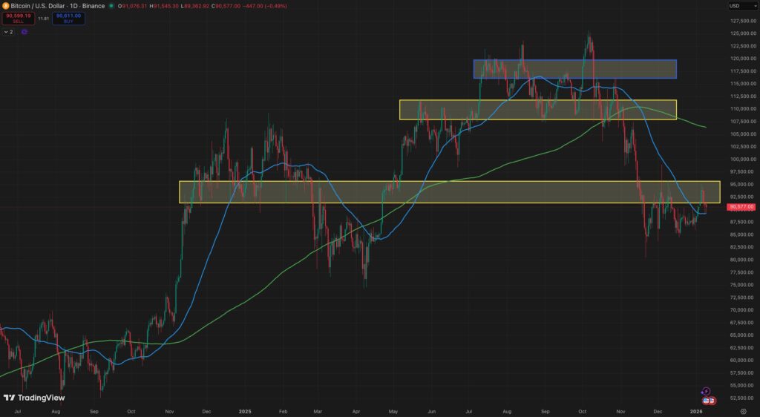Click the 2025 label on time axis
Image resolution: width=760 pixels, height=417 pixels.
tap(246, 410)
